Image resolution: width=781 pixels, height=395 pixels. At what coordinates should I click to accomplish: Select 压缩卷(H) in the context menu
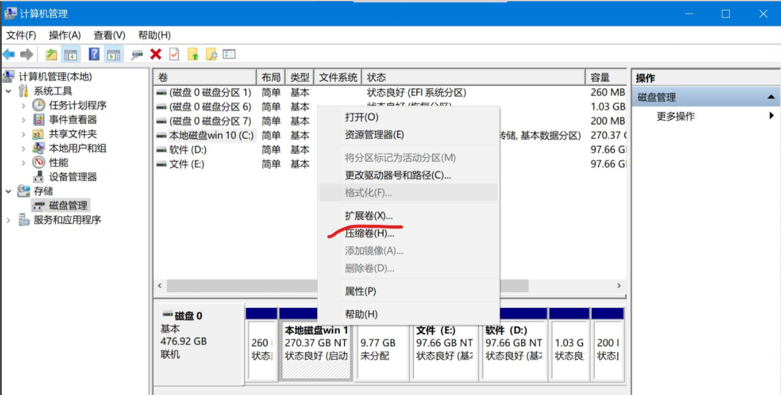pos(369,234)
